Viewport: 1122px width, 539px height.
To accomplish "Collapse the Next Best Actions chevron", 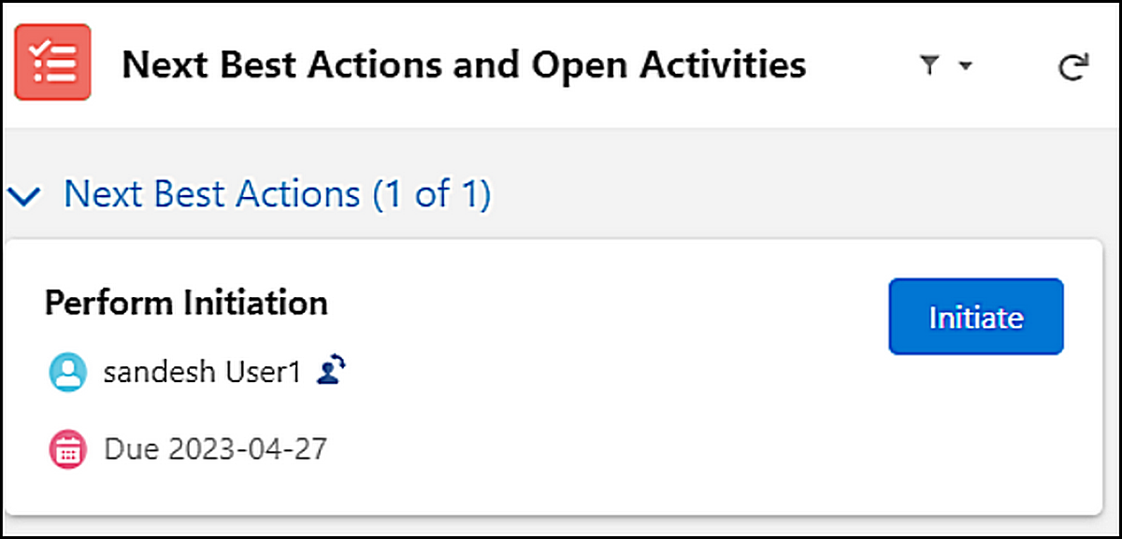I will (28, 196).
